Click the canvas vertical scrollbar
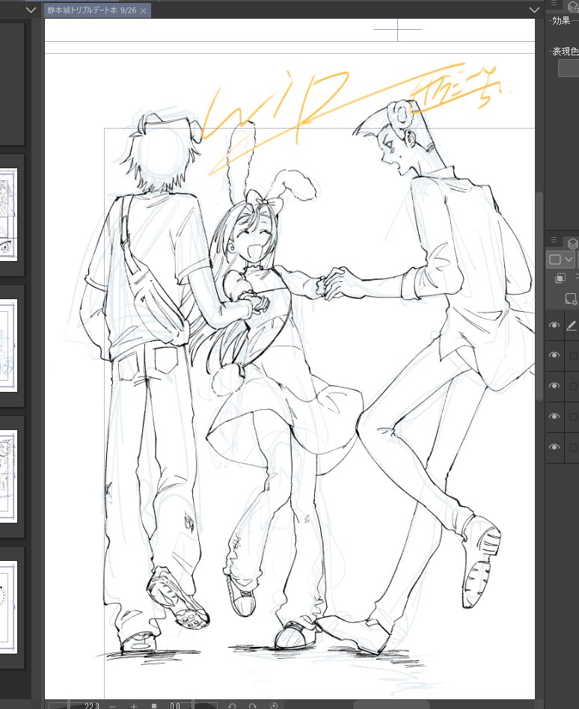 [x=539, y=296]
